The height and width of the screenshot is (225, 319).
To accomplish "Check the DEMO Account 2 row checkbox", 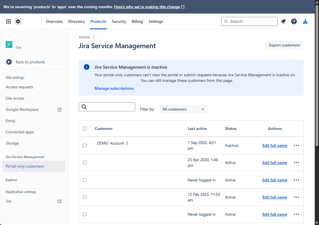I will point(85,146).
